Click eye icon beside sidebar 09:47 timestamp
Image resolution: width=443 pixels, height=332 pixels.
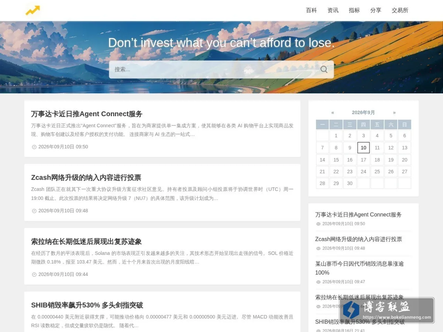click(318, 282)
